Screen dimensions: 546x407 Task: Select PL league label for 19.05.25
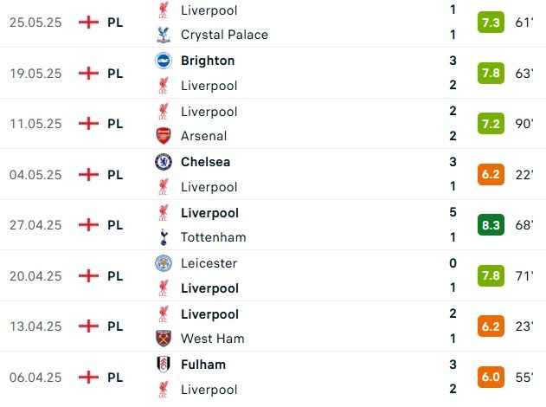[115, 73]
